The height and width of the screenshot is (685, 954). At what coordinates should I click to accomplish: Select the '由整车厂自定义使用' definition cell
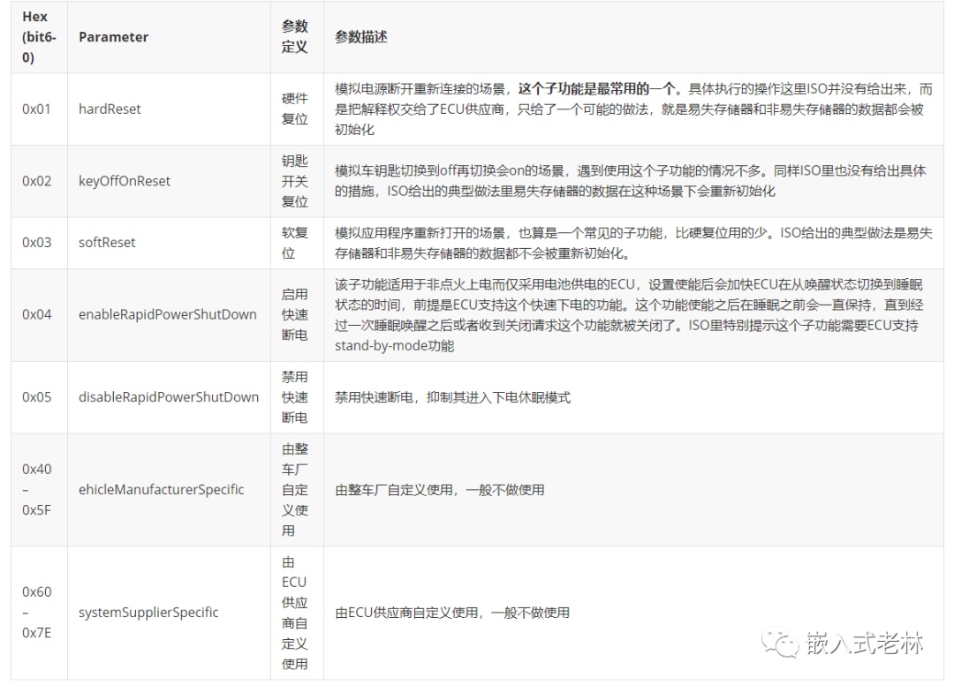tap(297, 489)
